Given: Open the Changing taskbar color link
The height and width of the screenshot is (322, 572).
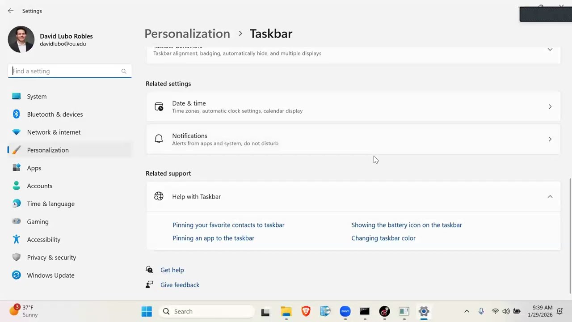Looking at the screenshot, I should click(x=383, y=238).
